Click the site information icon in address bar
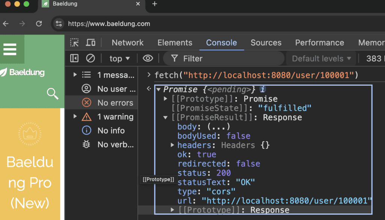This screenshot has width=385, height=220. pyautogui.click(x=59, y=24)
